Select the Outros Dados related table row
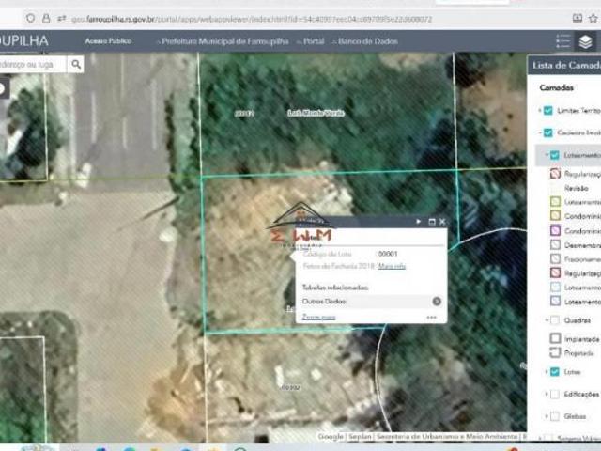 [372, 302]
